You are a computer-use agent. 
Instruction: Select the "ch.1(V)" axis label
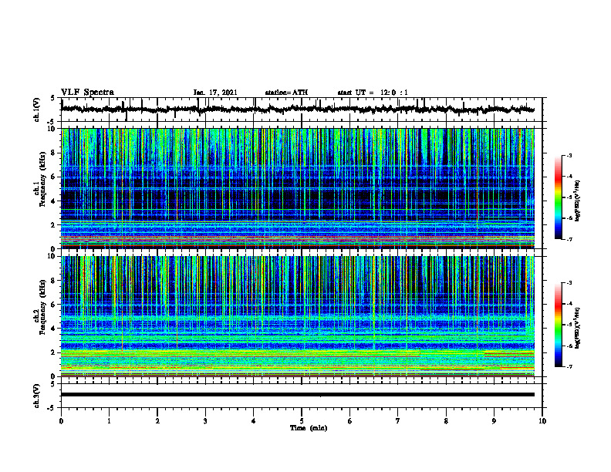coord(37,110)
